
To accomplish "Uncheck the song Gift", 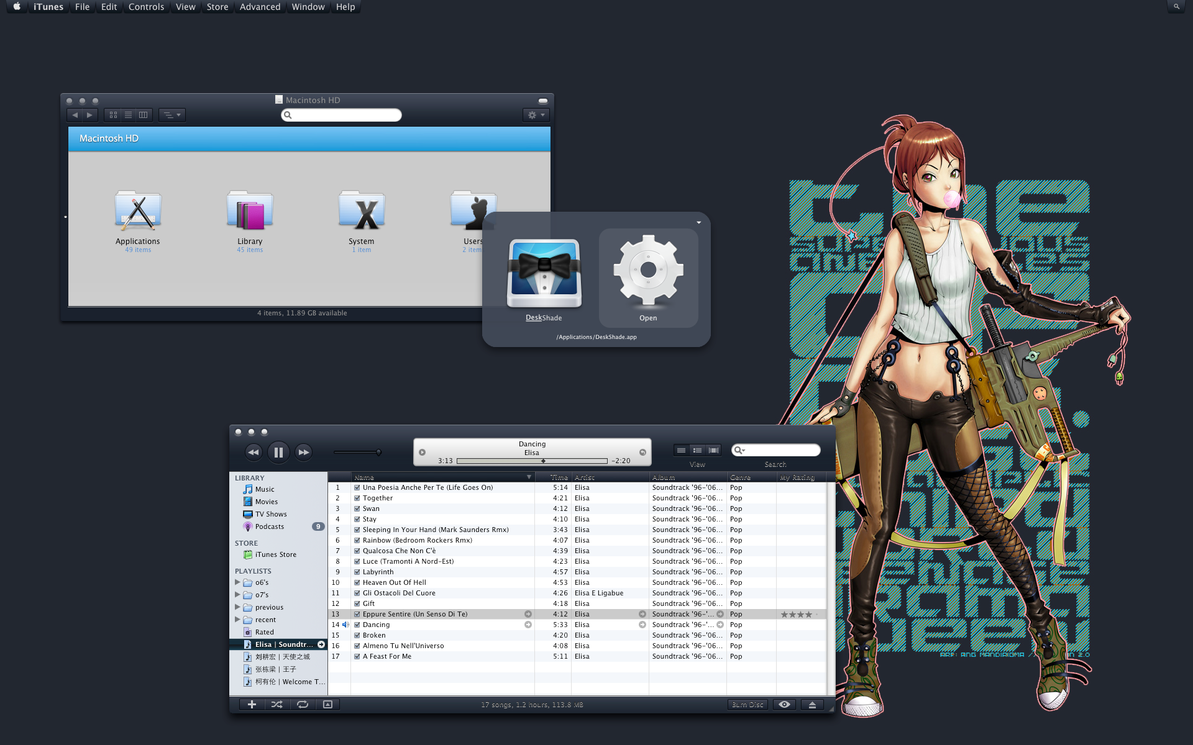I will 357,603.
